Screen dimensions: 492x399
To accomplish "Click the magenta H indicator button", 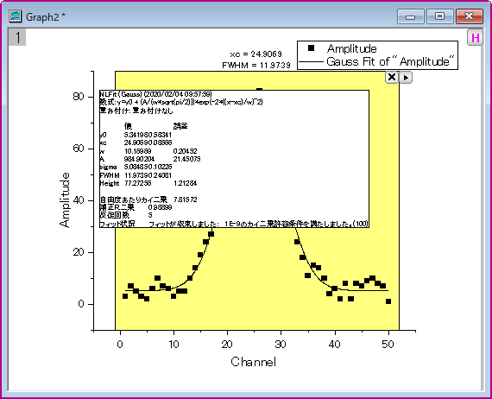I will 475,38.
